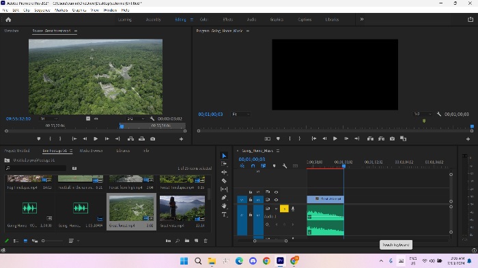Screen dimensions: 478x268
Task: Click Export Frame camera in Program monitor
Action: pos(393,138)
